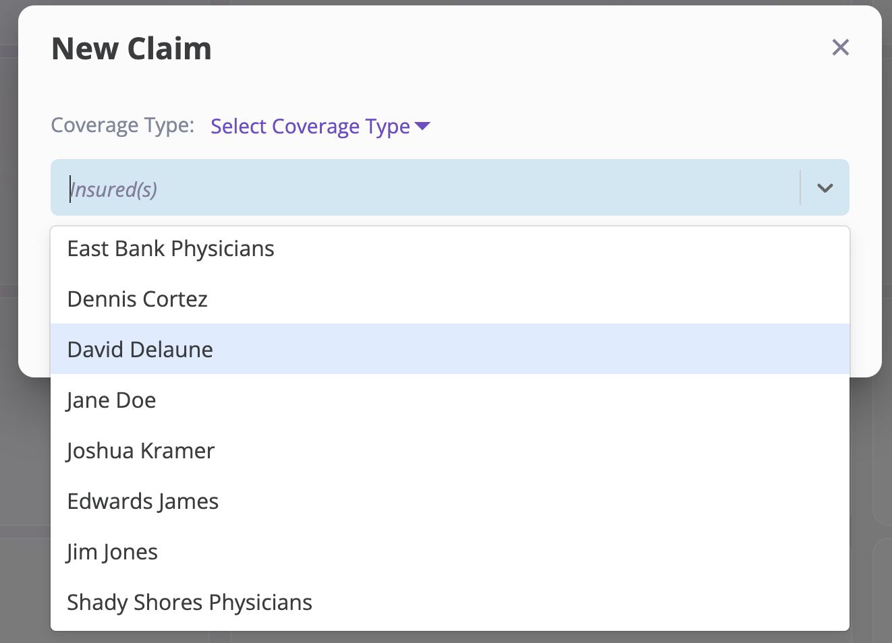Click the Insured(s) placeholder text

pyautogui.click(x=113, y=189)
